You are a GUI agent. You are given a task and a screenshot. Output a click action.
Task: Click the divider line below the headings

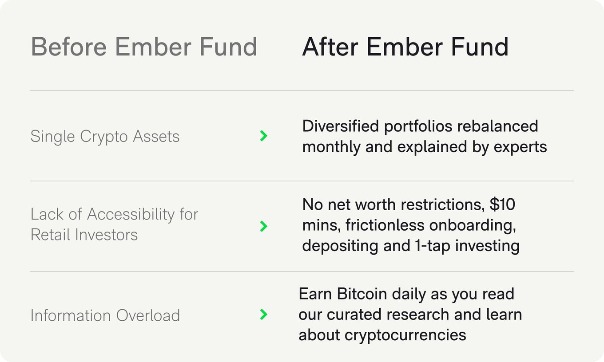[302, 90]
